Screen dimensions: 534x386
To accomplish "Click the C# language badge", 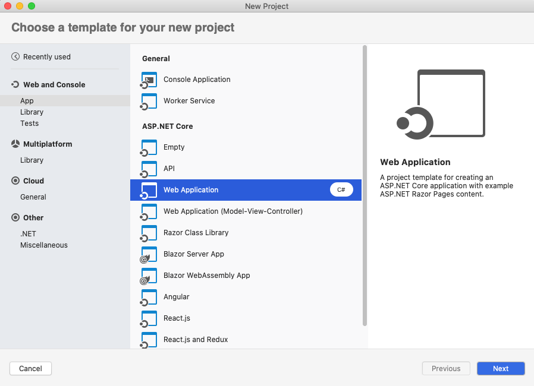I will (341, 189).
